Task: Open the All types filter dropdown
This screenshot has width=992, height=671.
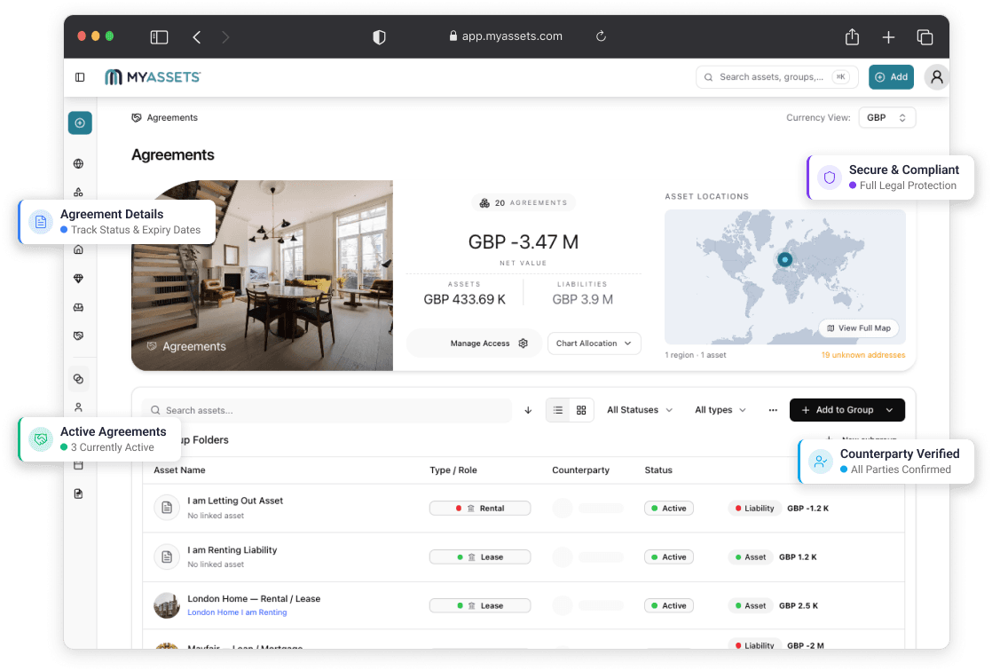Action: pos(720,410)
